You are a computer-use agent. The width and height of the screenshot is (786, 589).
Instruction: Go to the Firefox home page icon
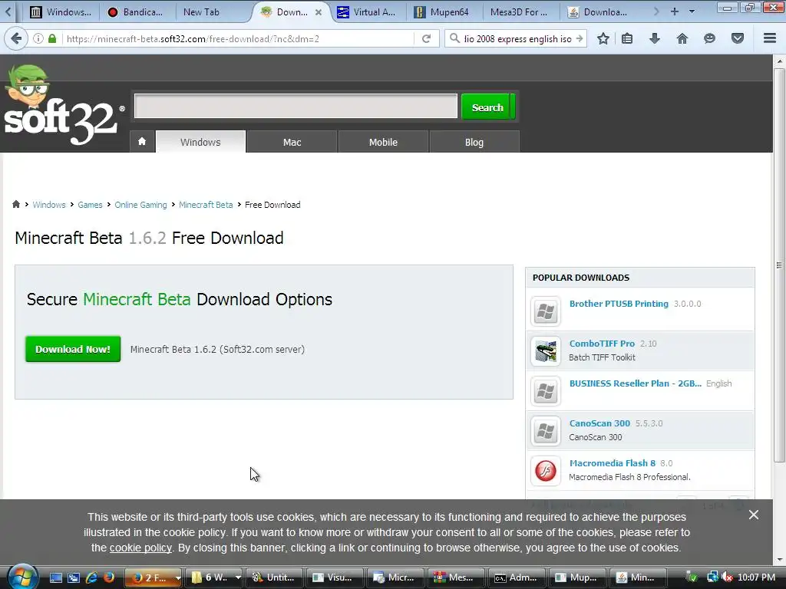tap(682, 38)
